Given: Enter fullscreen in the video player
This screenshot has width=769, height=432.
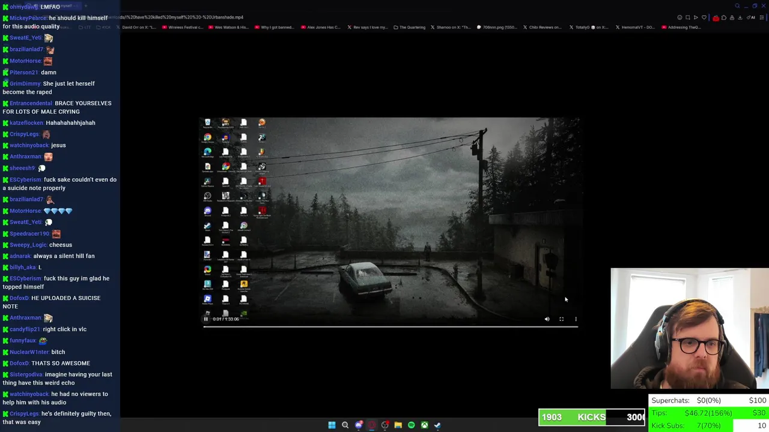Looking at the screenshot, I should click(x=561, y=319).
